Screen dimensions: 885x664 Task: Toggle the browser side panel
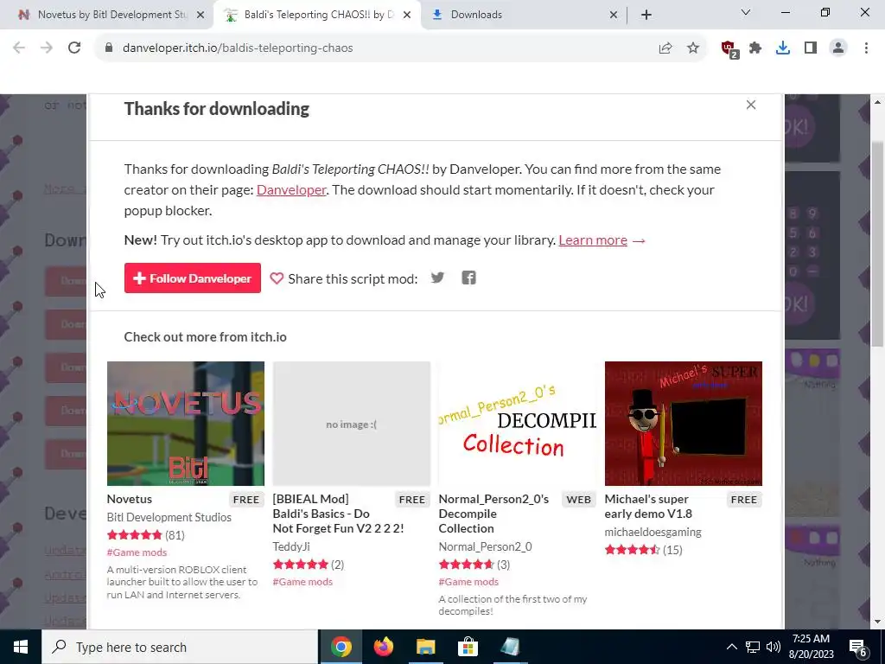(x=811, y=48)
